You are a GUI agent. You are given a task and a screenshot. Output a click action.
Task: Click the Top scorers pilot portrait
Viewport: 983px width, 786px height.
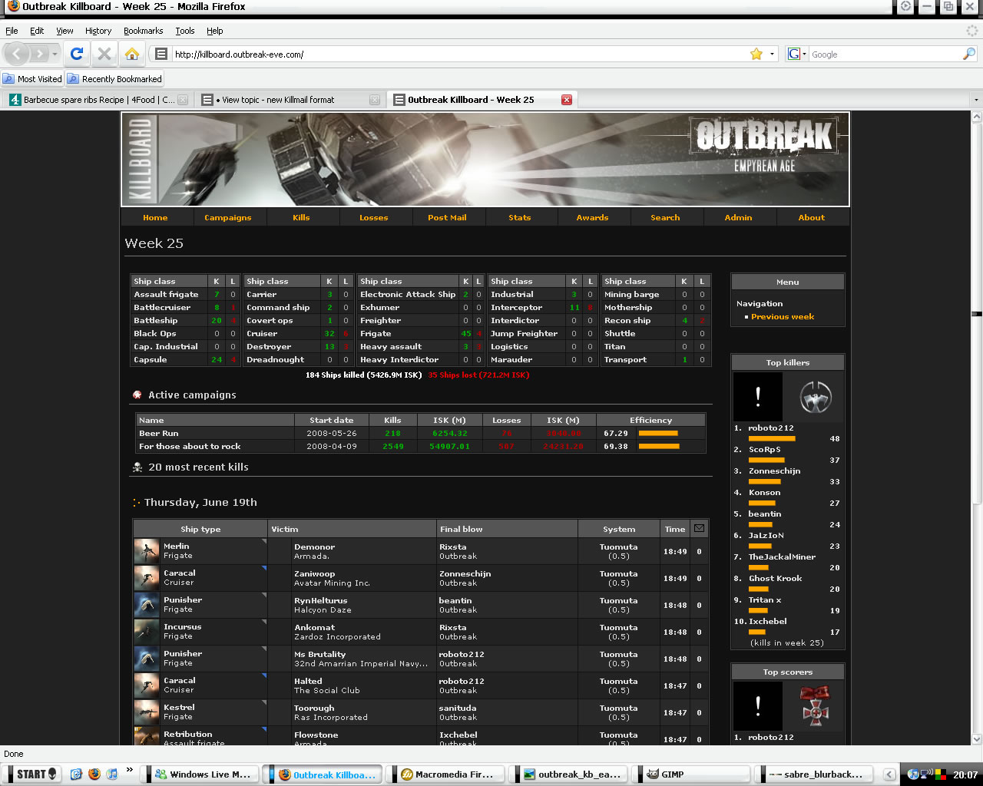click(x=758, y=706)
